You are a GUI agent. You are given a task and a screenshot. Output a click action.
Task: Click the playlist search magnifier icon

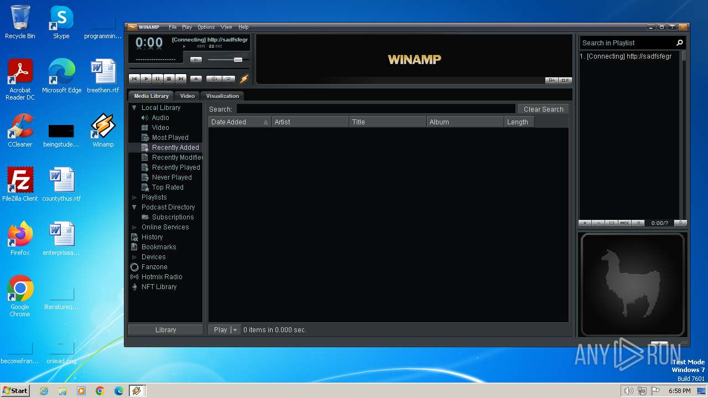coord(680,43)
